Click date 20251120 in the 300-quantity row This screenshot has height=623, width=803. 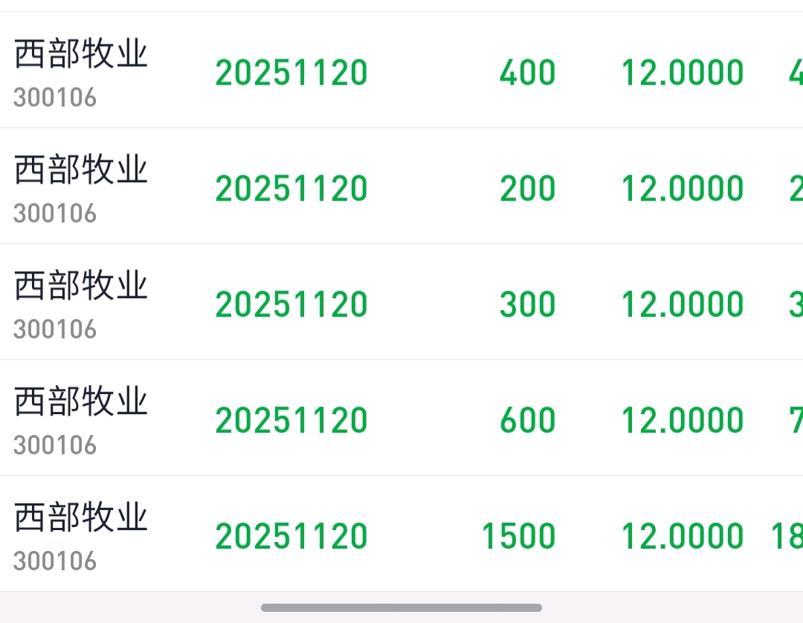tap(291, 305)
